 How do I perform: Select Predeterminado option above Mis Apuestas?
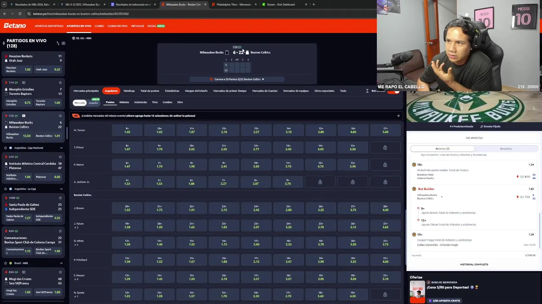[461, 126]
